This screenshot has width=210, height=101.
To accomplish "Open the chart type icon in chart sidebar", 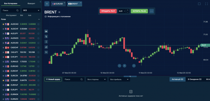I will click(x=46, y=31).
